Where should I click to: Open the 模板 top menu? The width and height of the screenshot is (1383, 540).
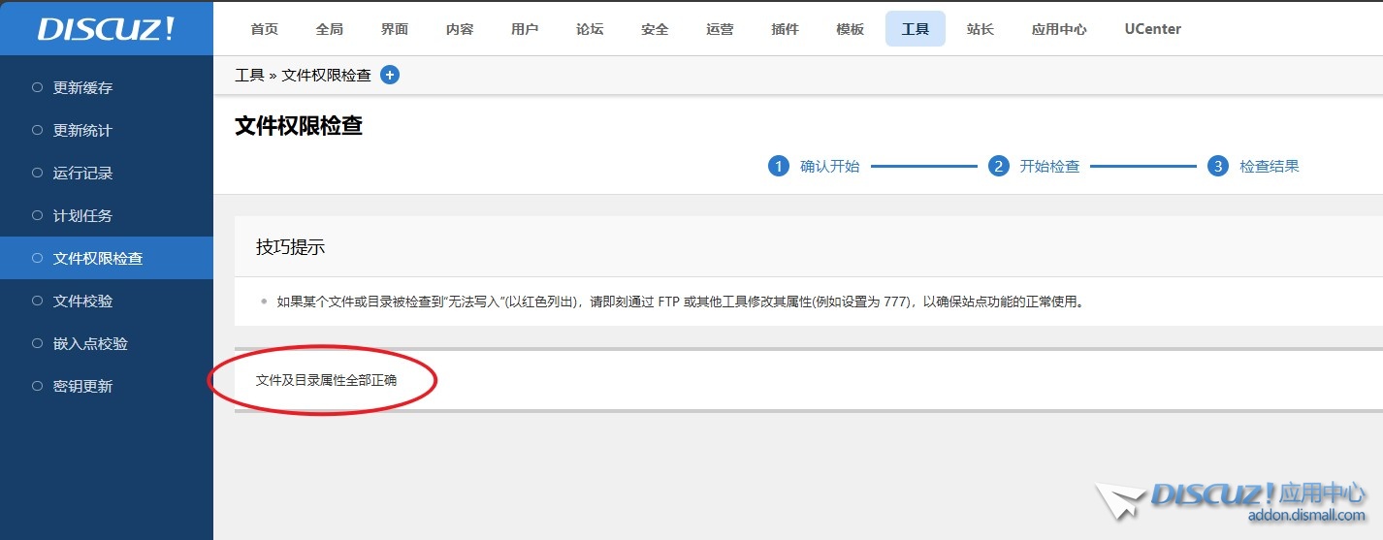coord(850,29)
